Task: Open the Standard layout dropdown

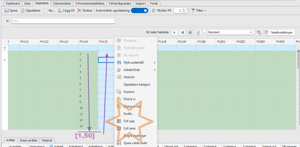Action: (x=251, y=32)
